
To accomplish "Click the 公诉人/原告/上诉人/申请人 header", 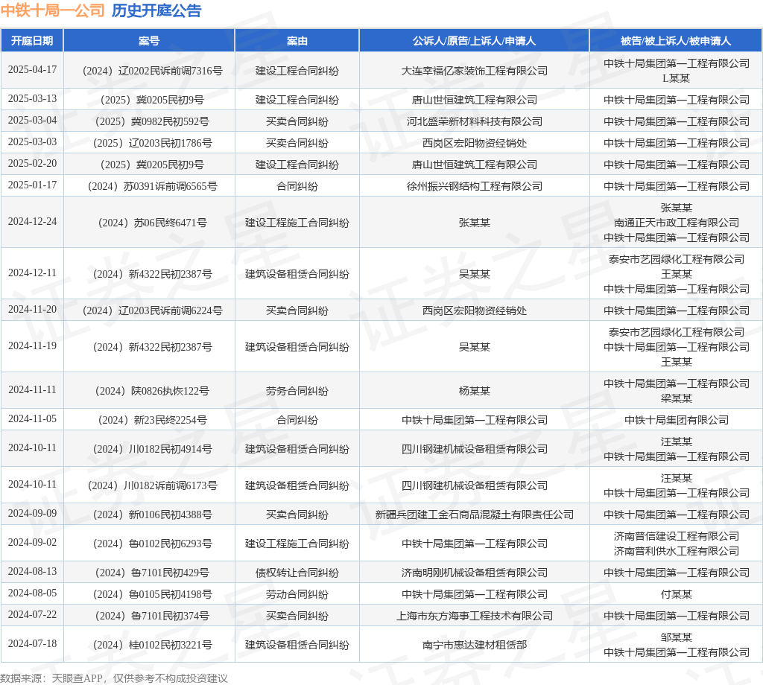I will (x=475, y=41).
